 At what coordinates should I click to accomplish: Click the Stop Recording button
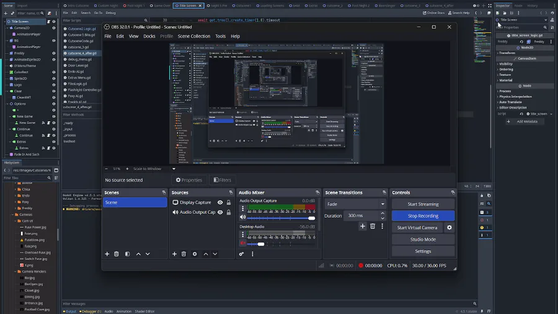[423, 216]
